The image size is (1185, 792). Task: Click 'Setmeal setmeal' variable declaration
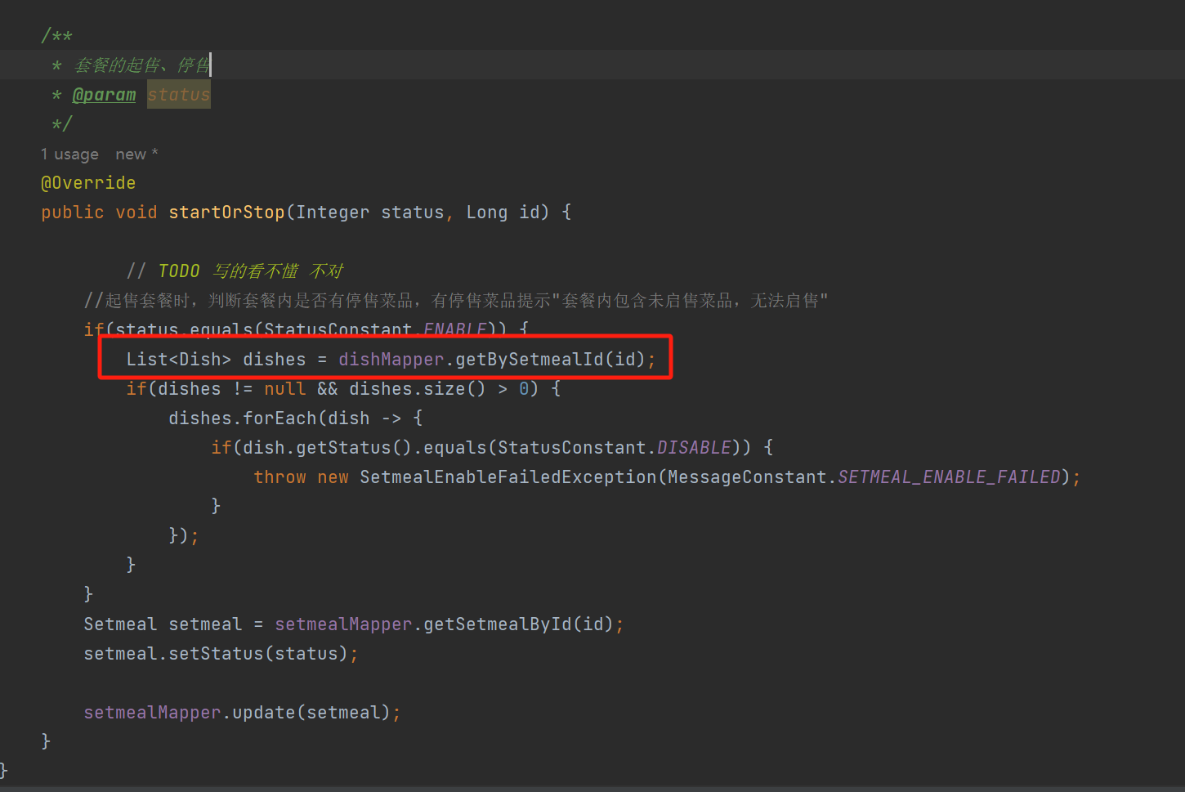pos(163,624)
